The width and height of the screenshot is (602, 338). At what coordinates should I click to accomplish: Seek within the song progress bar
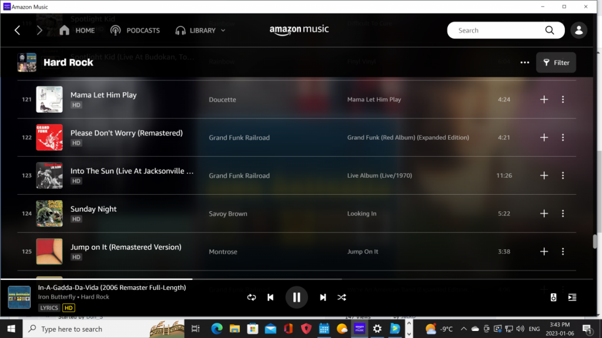(298, 279)
